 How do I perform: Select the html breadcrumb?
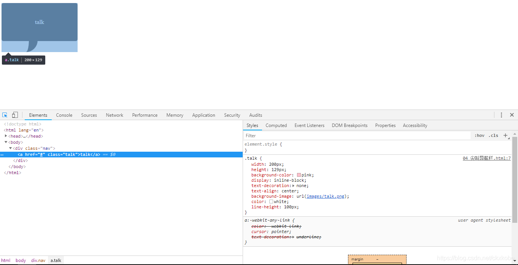(x=6, y=260)
